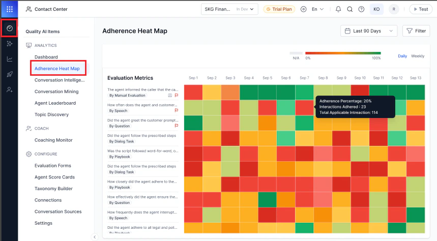Viewport: 437px width, 241px height.
Task: Click 'How frequently does the agent interrupt...' metric
Action: click(x=142, y=212)
